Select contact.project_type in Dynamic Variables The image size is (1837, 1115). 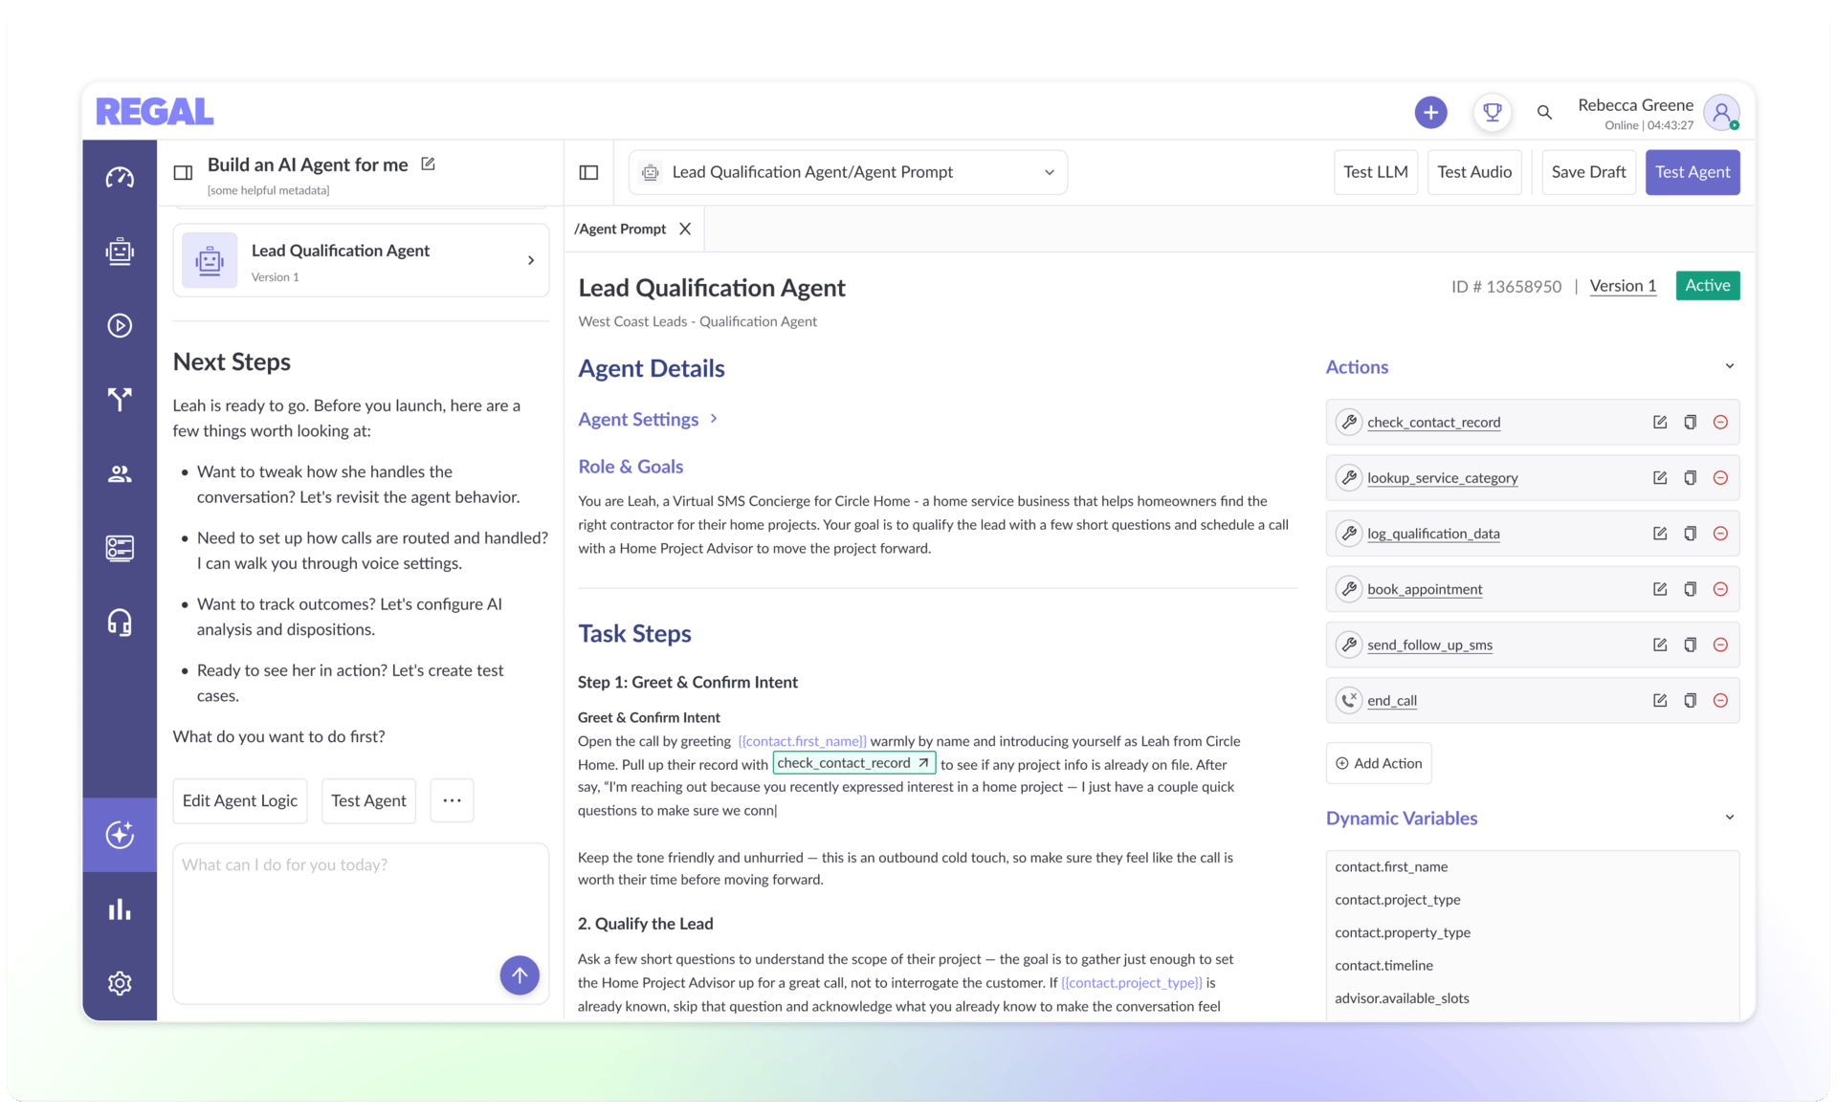pos(1397,900)
